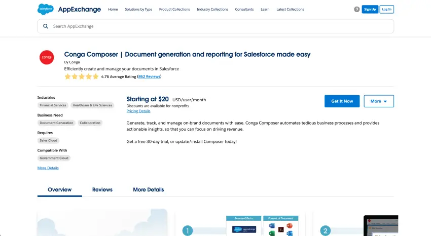Open the help question mark icon
The height and width of the screenshot is (236, 431).
(x=356, y=9)
